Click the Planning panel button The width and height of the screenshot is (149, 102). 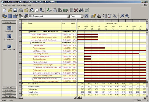point(9,87)
